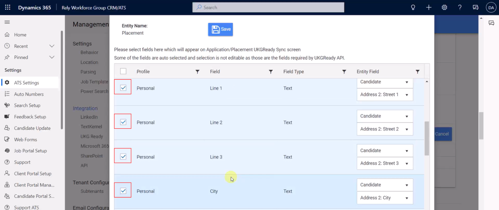Viewport: 499px width, 210px height.
Task: Filter the Field Type column
Action: [x=344, y=72]
